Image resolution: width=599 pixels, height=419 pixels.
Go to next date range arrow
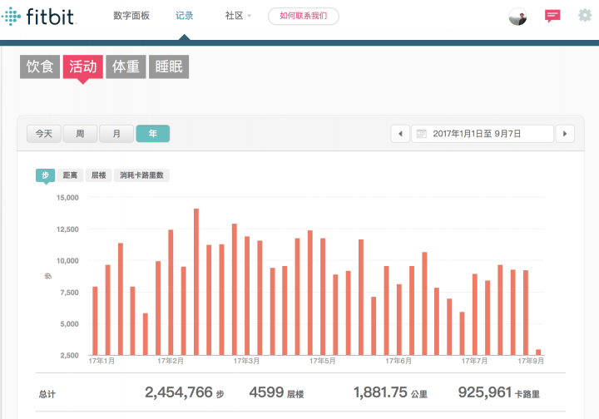coord(565,134)
